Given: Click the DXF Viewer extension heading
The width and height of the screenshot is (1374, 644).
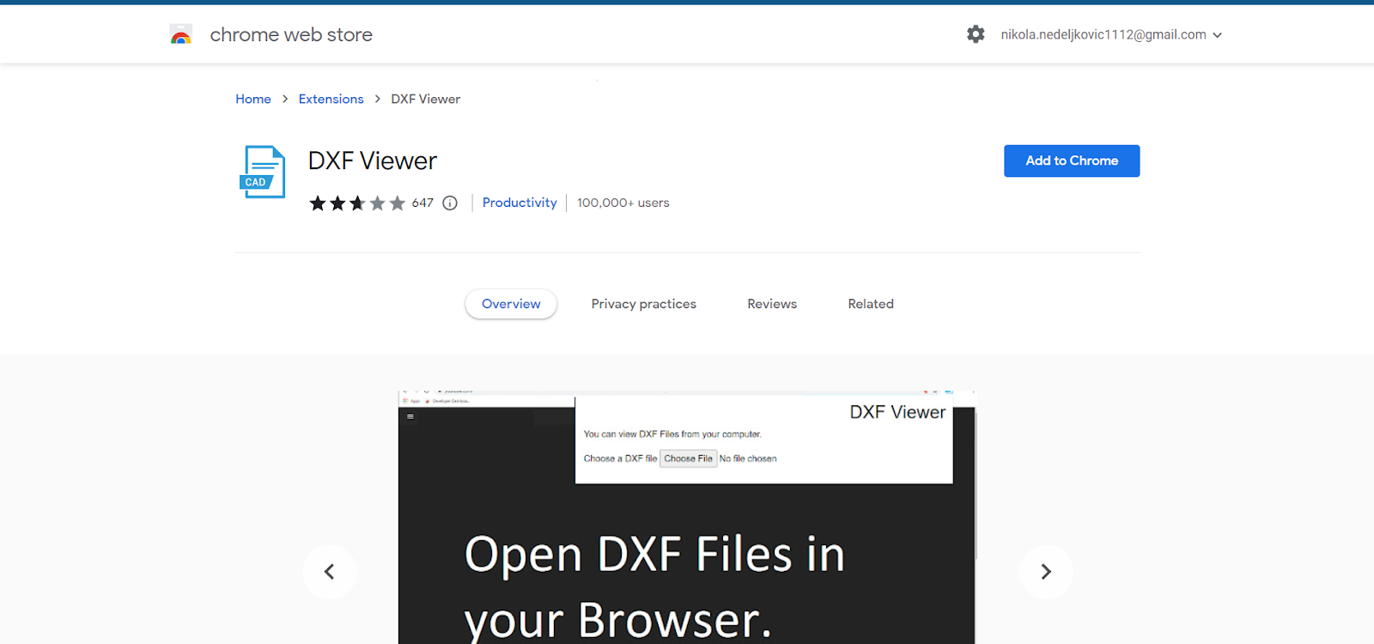Looking at the screenshot, I should tap(373, 161).
